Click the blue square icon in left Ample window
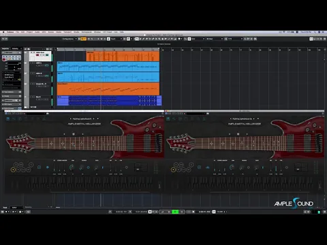Image resolution: width=327 pixels, height=245 pixels. [39, 167]
